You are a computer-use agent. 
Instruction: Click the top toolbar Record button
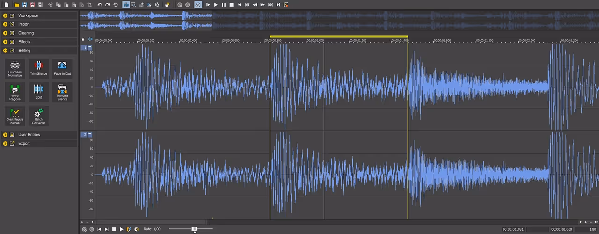click(x=187, y=5)
